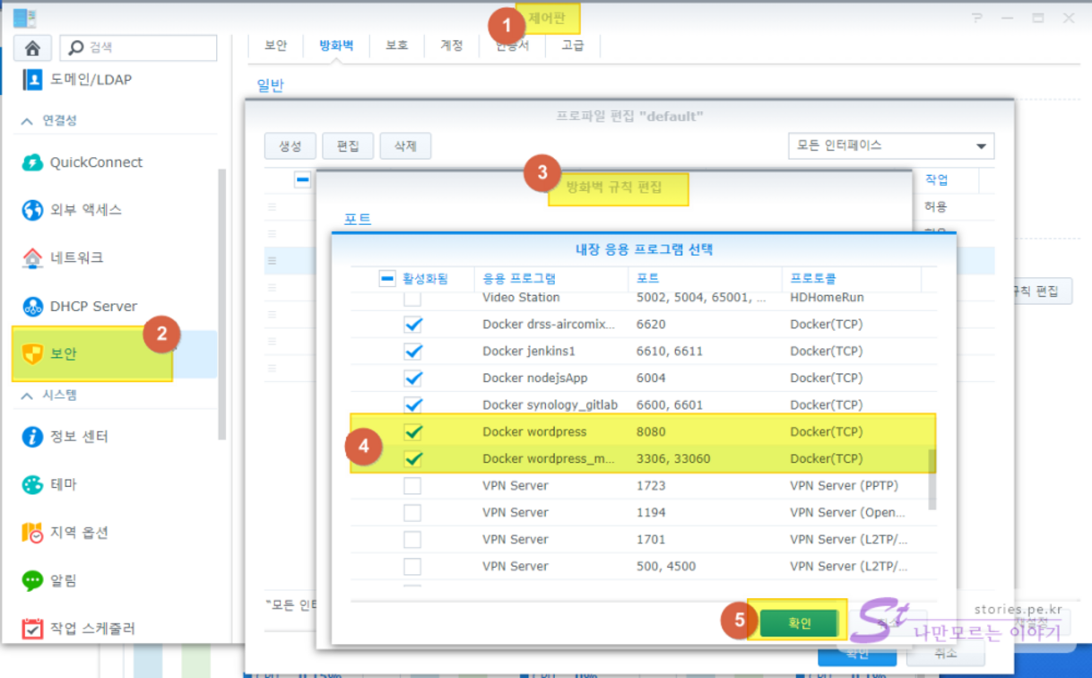Collapse the 연결성 section
Image resolution: width=1092 pixels, height=678 pixels.
point(27,120)
